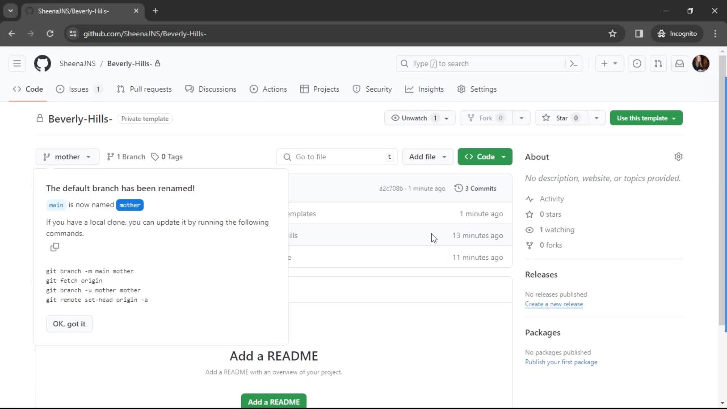Click the Beverly-Hills- breadcrumb link

[129, 64]
